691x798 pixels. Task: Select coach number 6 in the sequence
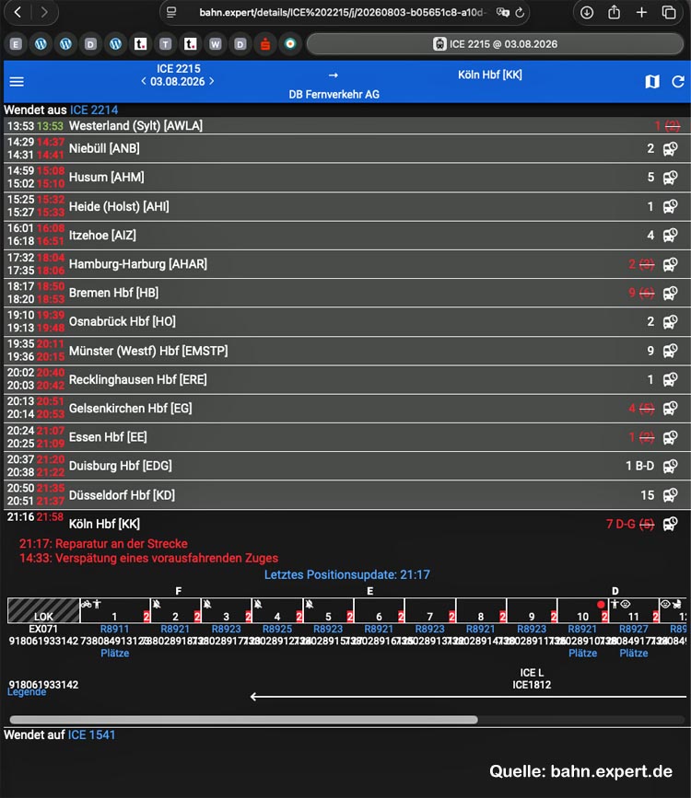[380, 611]
